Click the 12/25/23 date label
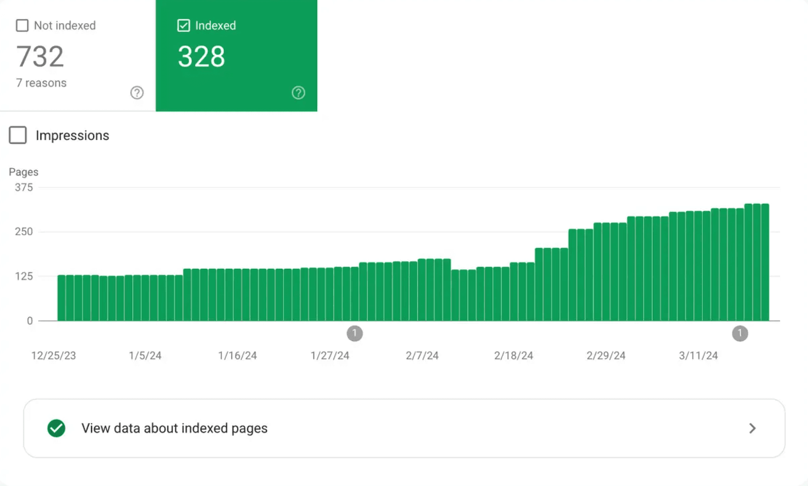 click(54, 355)
